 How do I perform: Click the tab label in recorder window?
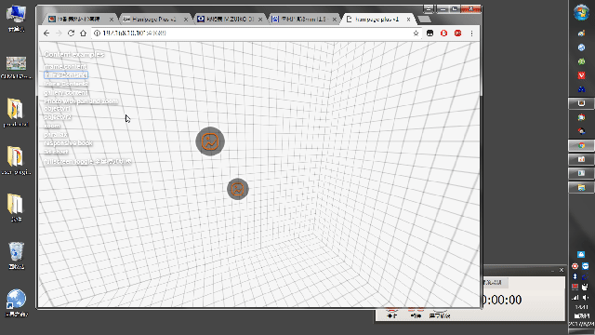pyautogui.click(x=493, y=282)
